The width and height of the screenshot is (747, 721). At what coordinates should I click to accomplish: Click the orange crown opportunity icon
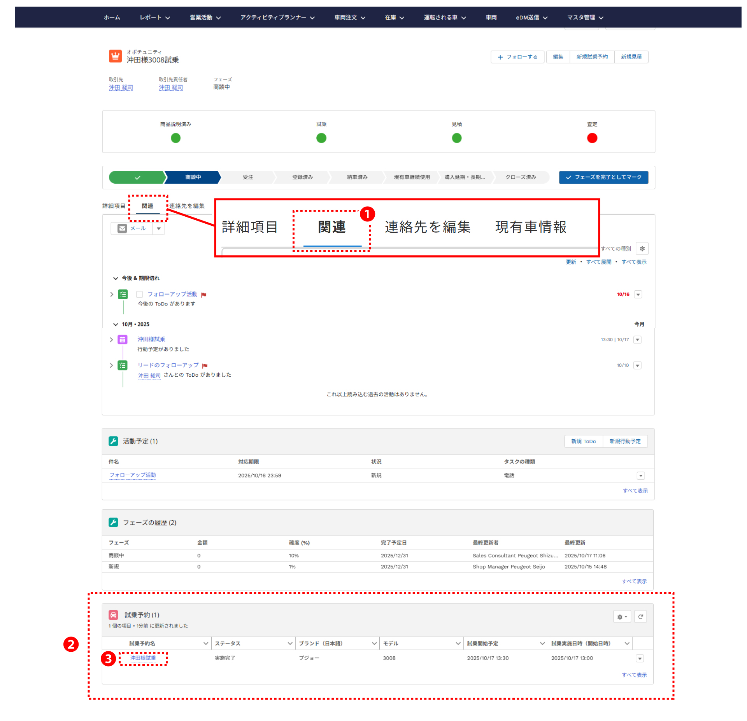tap(115, 56)
